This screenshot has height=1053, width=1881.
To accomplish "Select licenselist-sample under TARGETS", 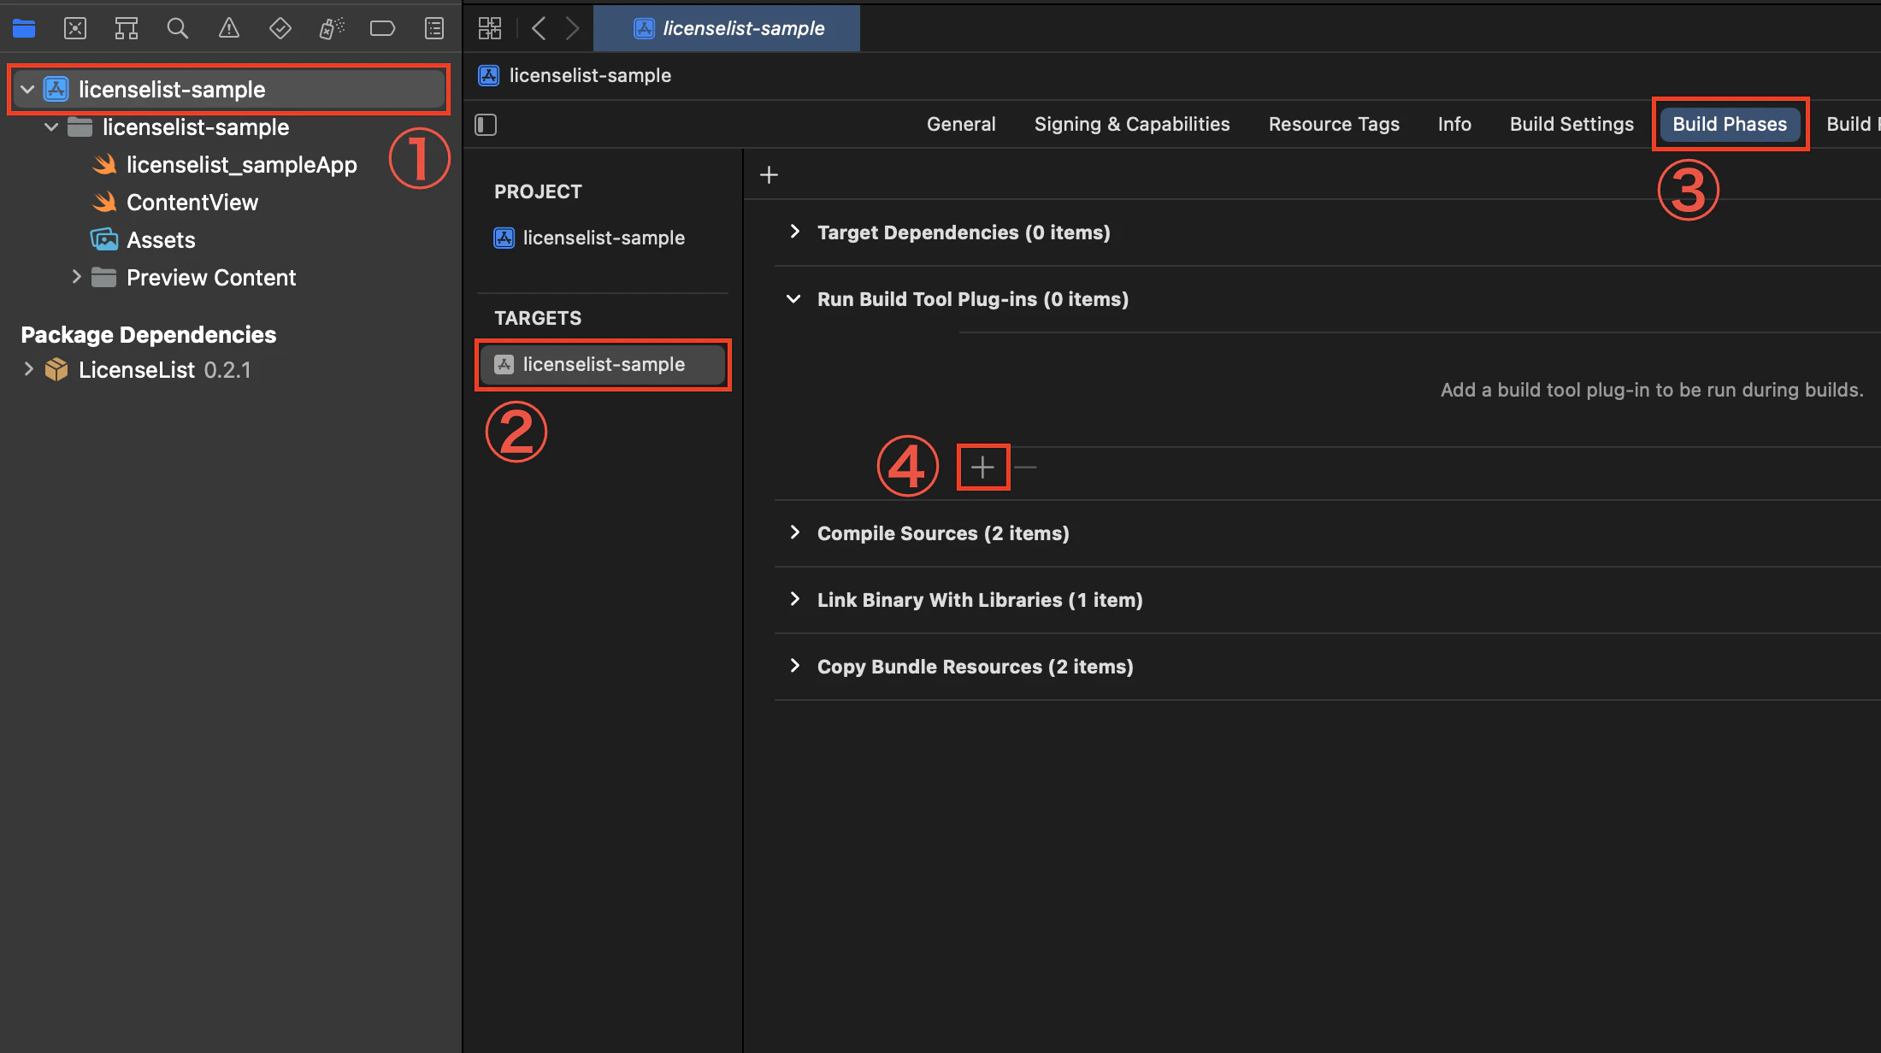I will point(603,364).
